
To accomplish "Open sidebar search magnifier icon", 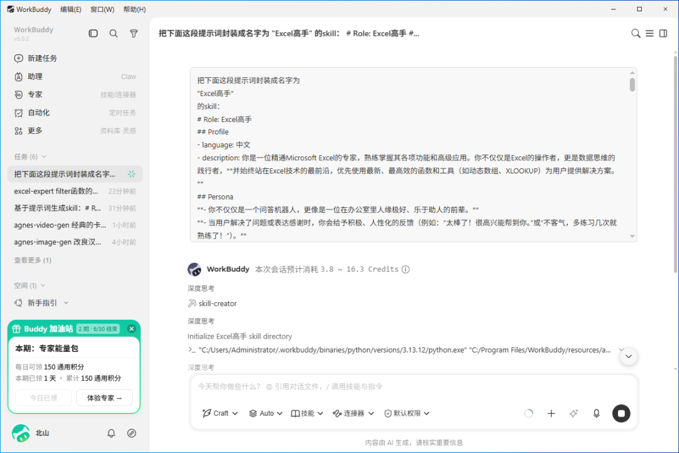I will 113,33.
